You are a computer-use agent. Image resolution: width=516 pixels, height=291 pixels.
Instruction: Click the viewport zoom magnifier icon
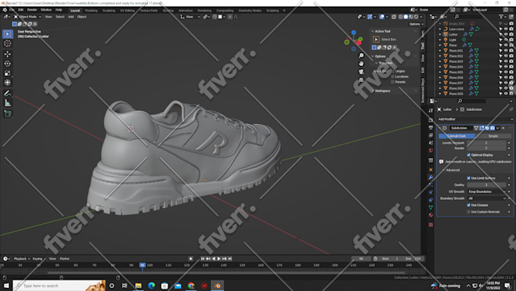click(x=361, y=55)
